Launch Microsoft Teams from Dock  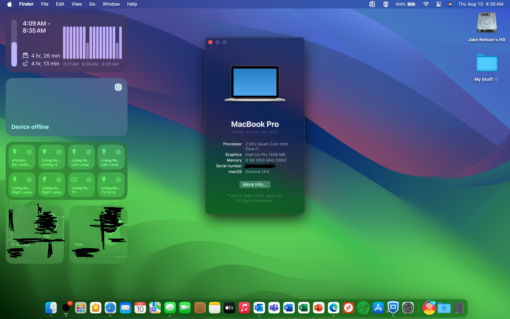click(x=274, y=308)
